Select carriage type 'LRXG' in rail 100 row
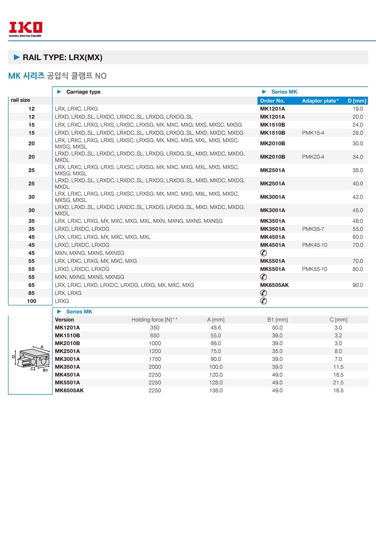The height and width of the screenshot is (533, 376). [x=62, y=301]
